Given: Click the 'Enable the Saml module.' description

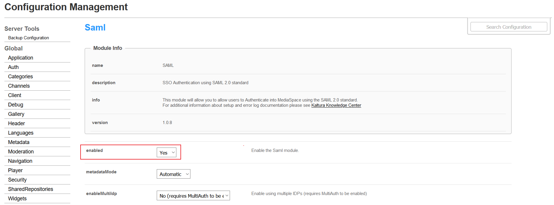Looking at the screenshot, I should tap(275, 150).
